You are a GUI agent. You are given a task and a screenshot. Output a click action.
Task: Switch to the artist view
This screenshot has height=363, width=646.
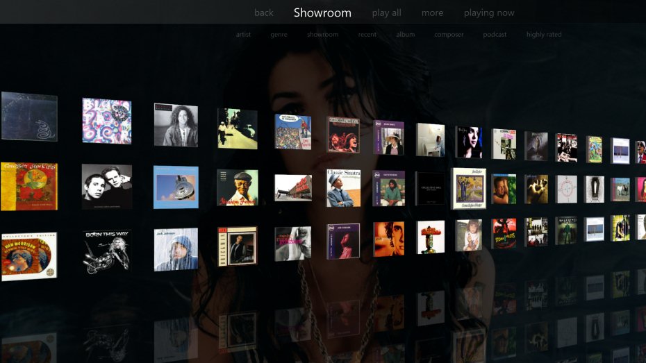click(x=244, y=35)
